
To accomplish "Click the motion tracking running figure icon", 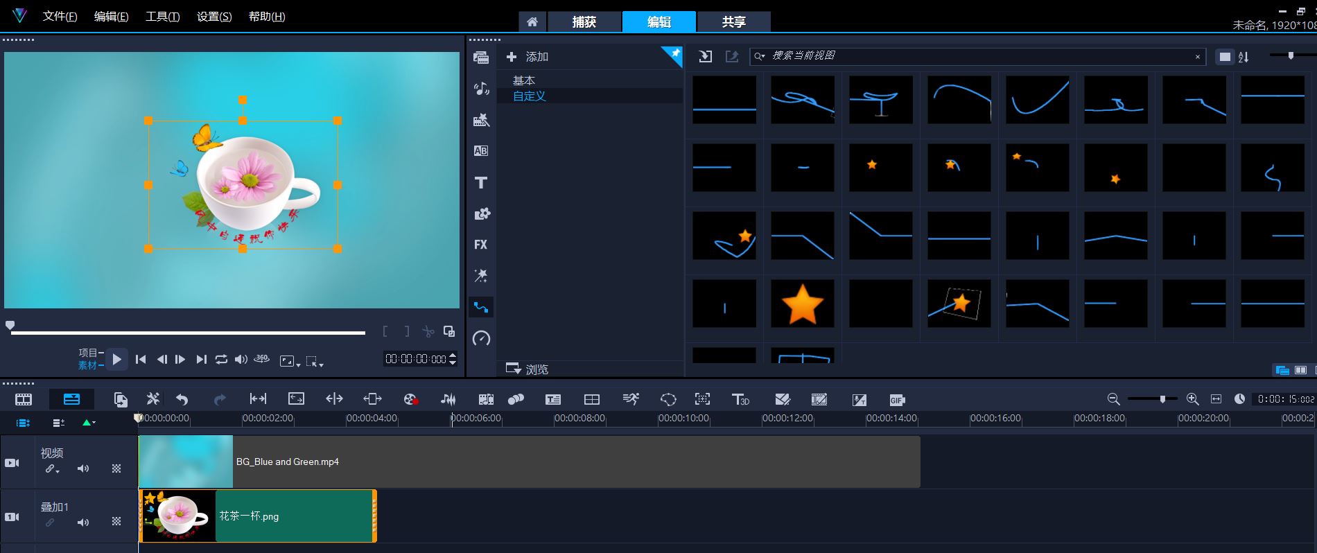I will 631,398.
